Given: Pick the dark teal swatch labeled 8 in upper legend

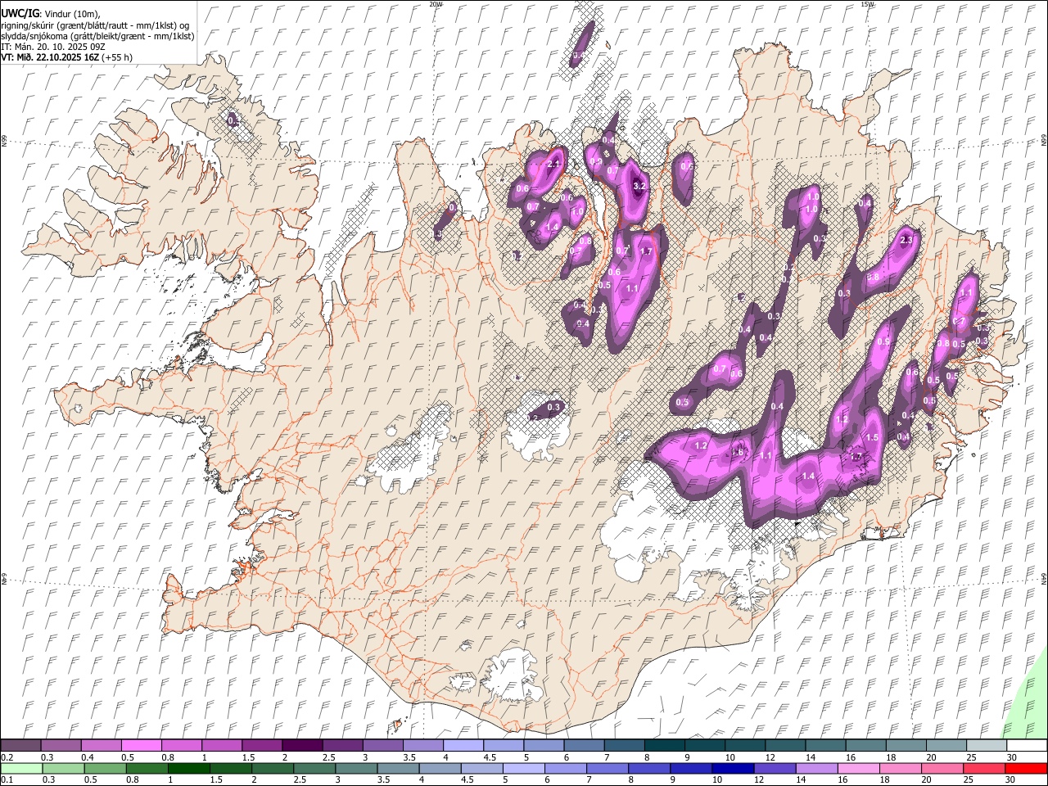Looking at the screenshot, I should tap(664, 745).
